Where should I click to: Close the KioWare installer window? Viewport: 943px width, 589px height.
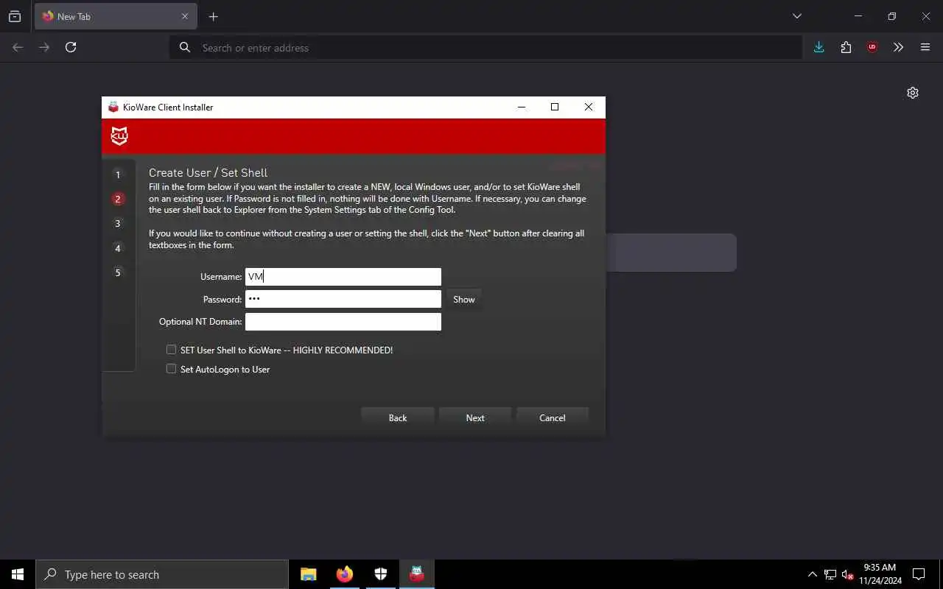589,107
